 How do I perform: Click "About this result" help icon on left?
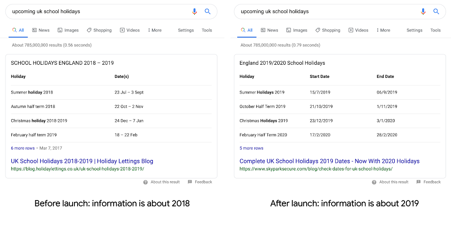click(146, 182)
